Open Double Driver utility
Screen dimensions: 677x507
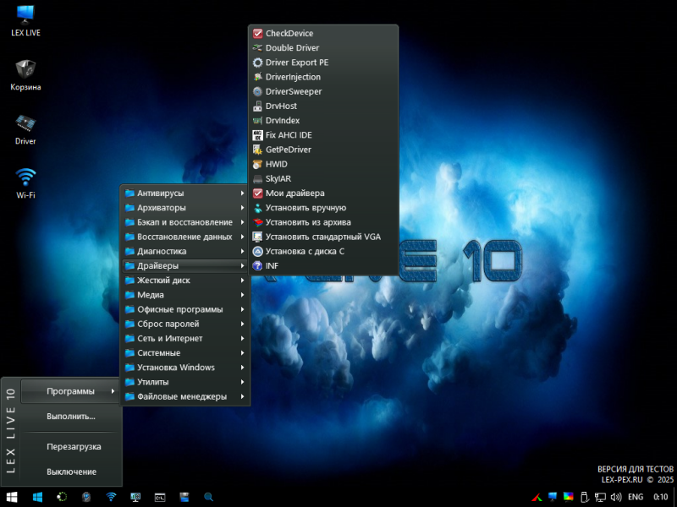click(291, 48)
